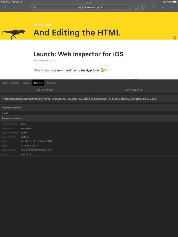Click Back to the List button
The width and height of the screenshot is (178, 237).
pyautogui.click(x=44, y=90)
